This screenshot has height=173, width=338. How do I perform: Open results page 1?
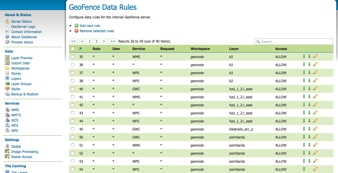coord(90,41)
